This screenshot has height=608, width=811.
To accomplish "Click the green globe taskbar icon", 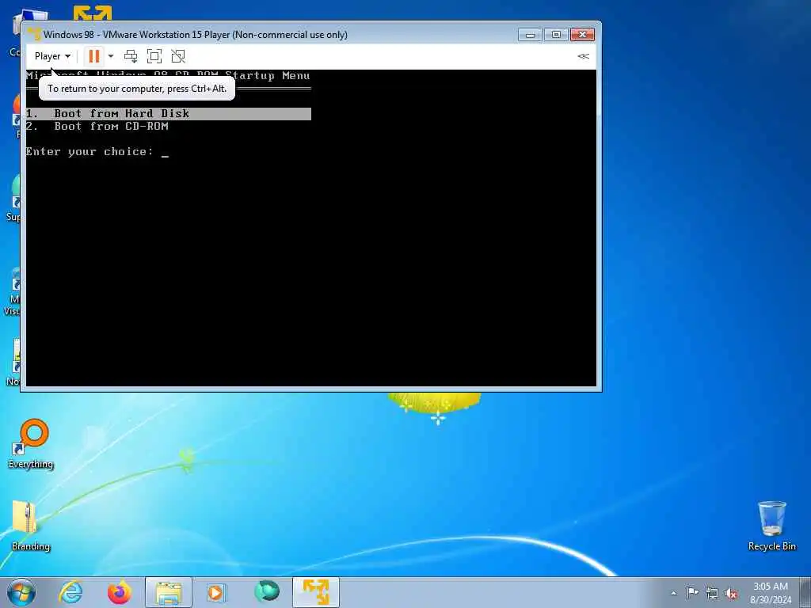I will [x=267, y=591].
